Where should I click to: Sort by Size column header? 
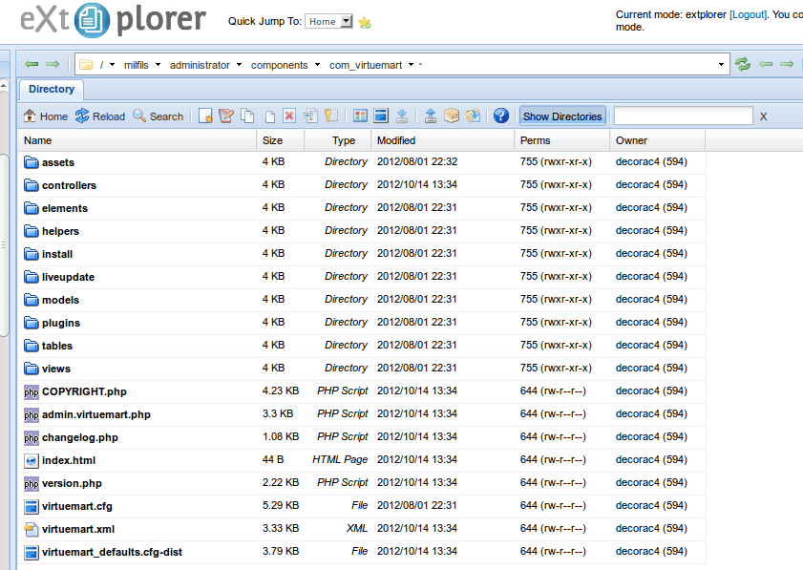click(280, 140)
